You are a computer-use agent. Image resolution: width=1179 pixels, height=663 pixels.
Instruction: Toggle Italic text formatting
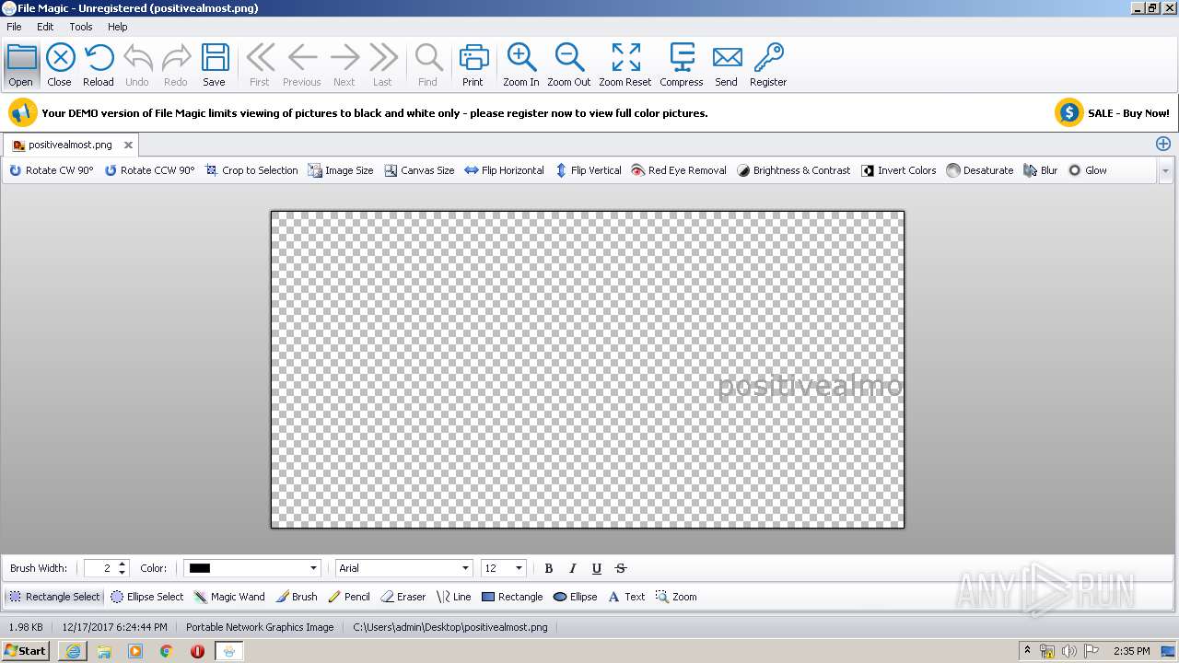(573, 568)
